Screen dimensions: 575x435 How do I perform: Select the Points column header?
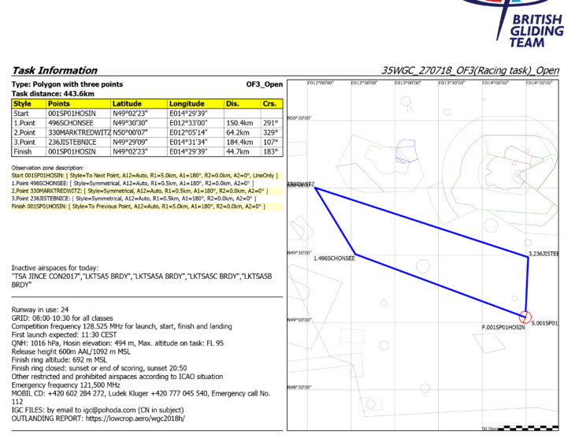tap(59, 103)
